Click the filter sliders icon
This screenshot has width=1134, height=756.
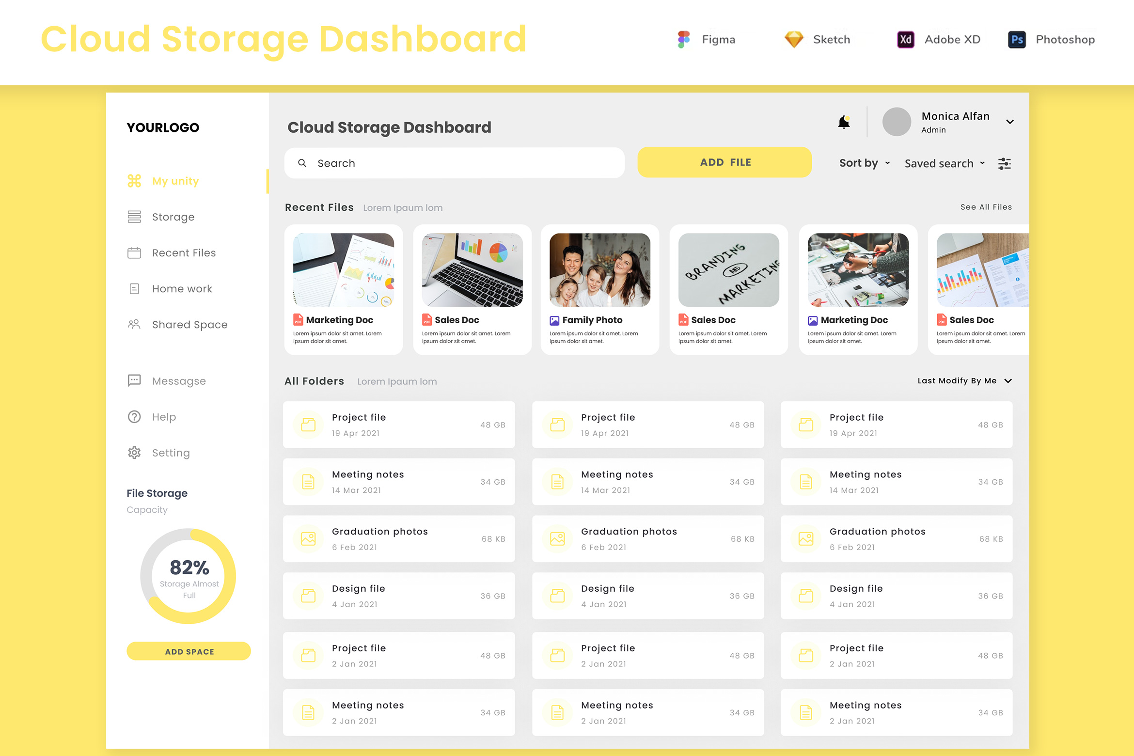(x=1005, y=164)
